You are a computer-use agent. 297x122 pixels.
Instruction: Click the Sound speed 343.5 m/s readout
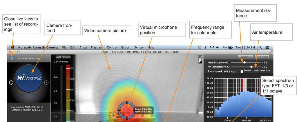click(x=222, y=72)
